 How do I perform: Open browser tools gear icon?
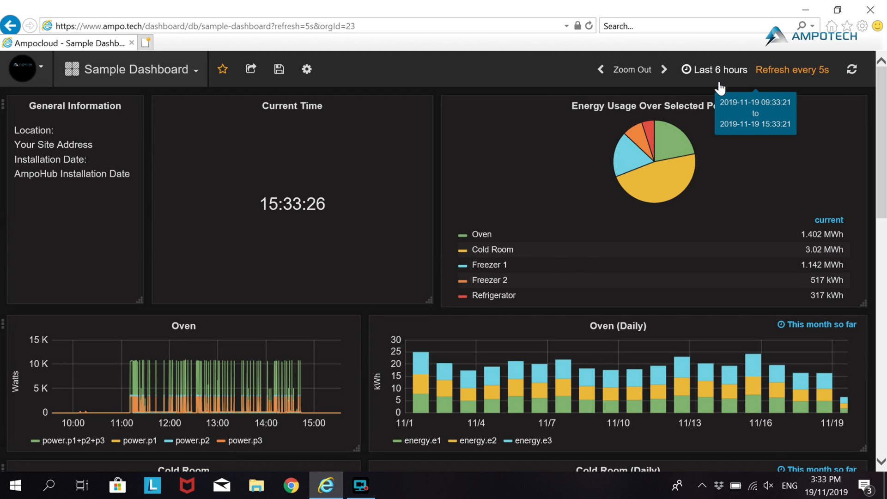(862, 26)
